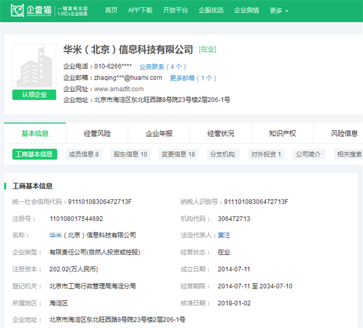The image size is (363, 328).
Task: Click registered capital 202.02(万人民币)
Action: point(74,269)
